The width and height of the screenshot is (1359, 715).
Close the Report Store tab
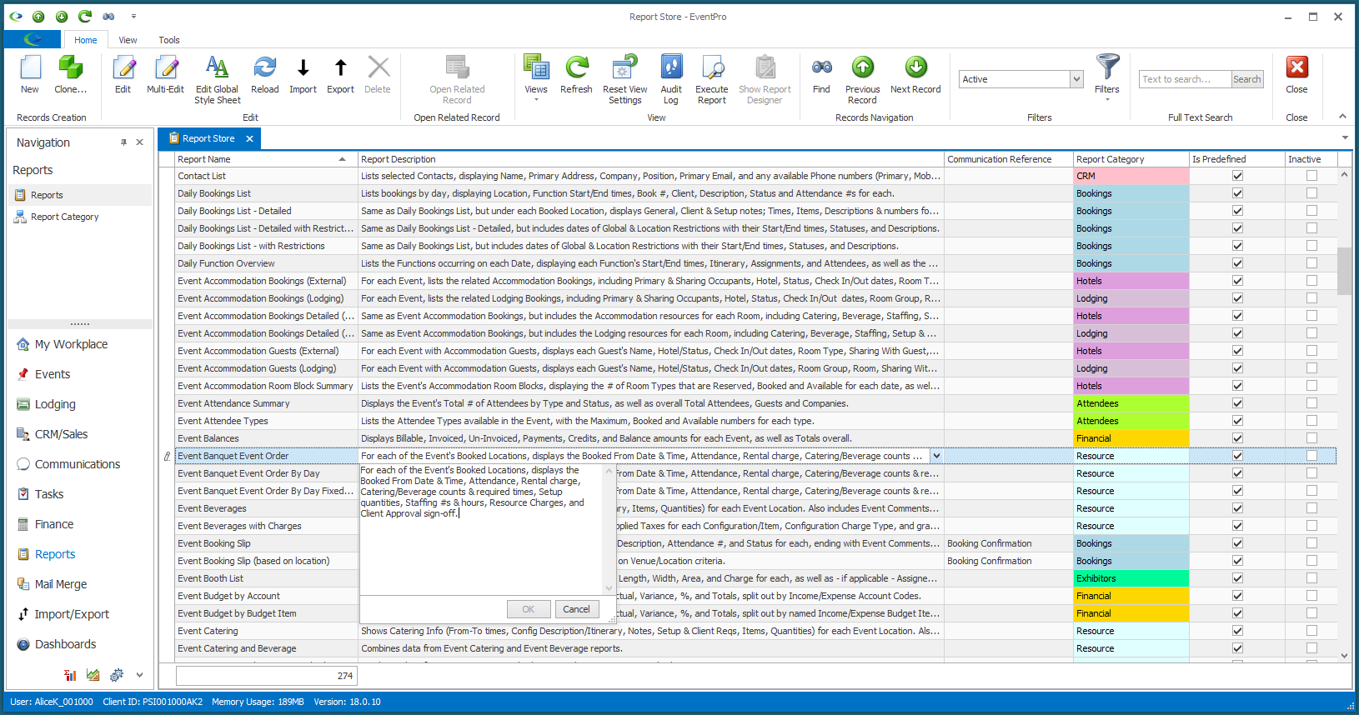(249, 138)
